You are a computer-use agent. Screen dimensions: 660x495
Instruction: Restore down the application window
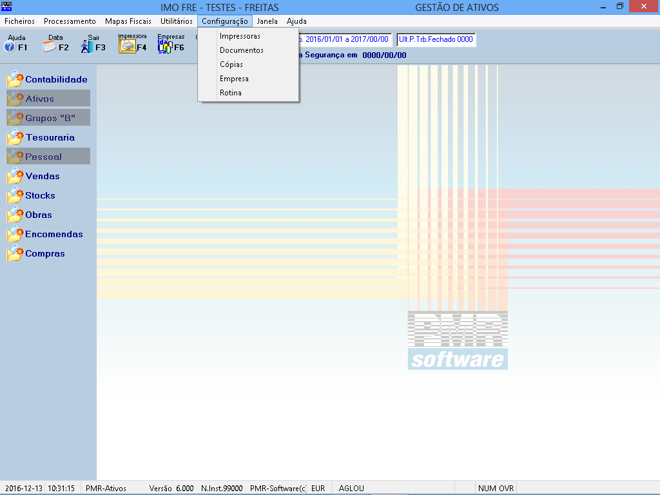(x=620, y=6)
